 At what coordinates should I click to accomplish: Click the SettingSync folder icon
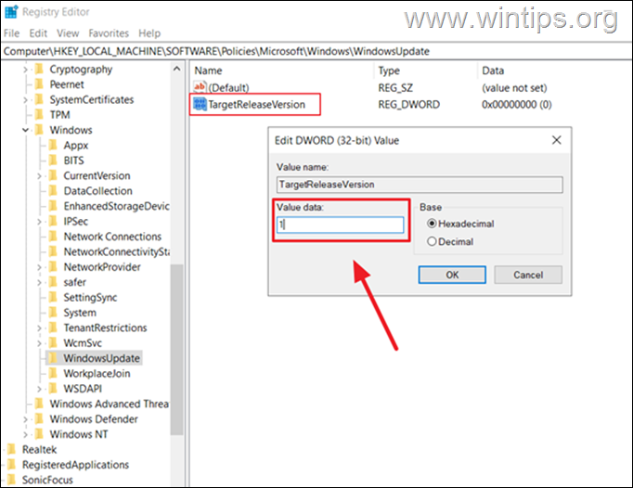coord(53,297)
